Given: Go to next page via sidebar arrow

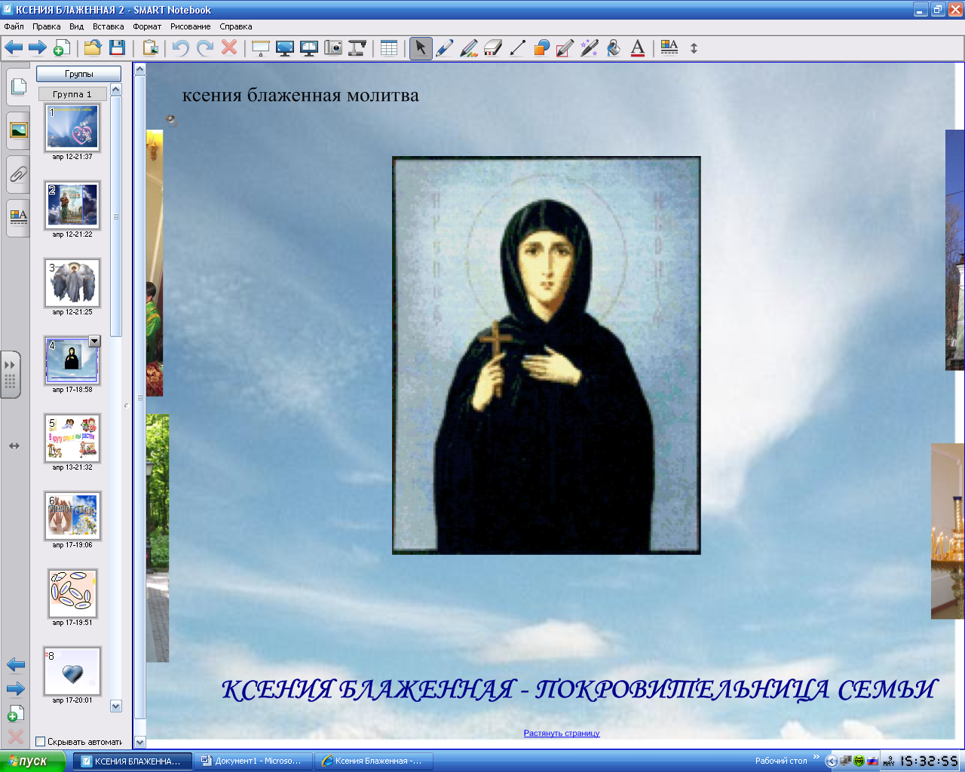Looking at the screenshot, I should pos(16,689).
